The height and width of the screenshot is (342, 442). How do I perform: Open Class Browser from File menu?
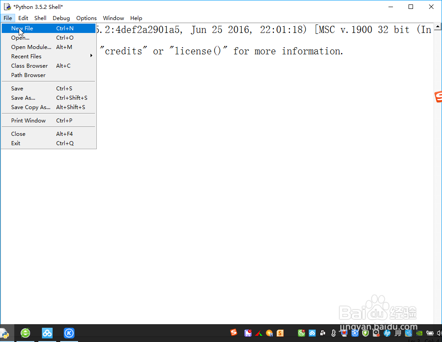click(x=49, y=65)
